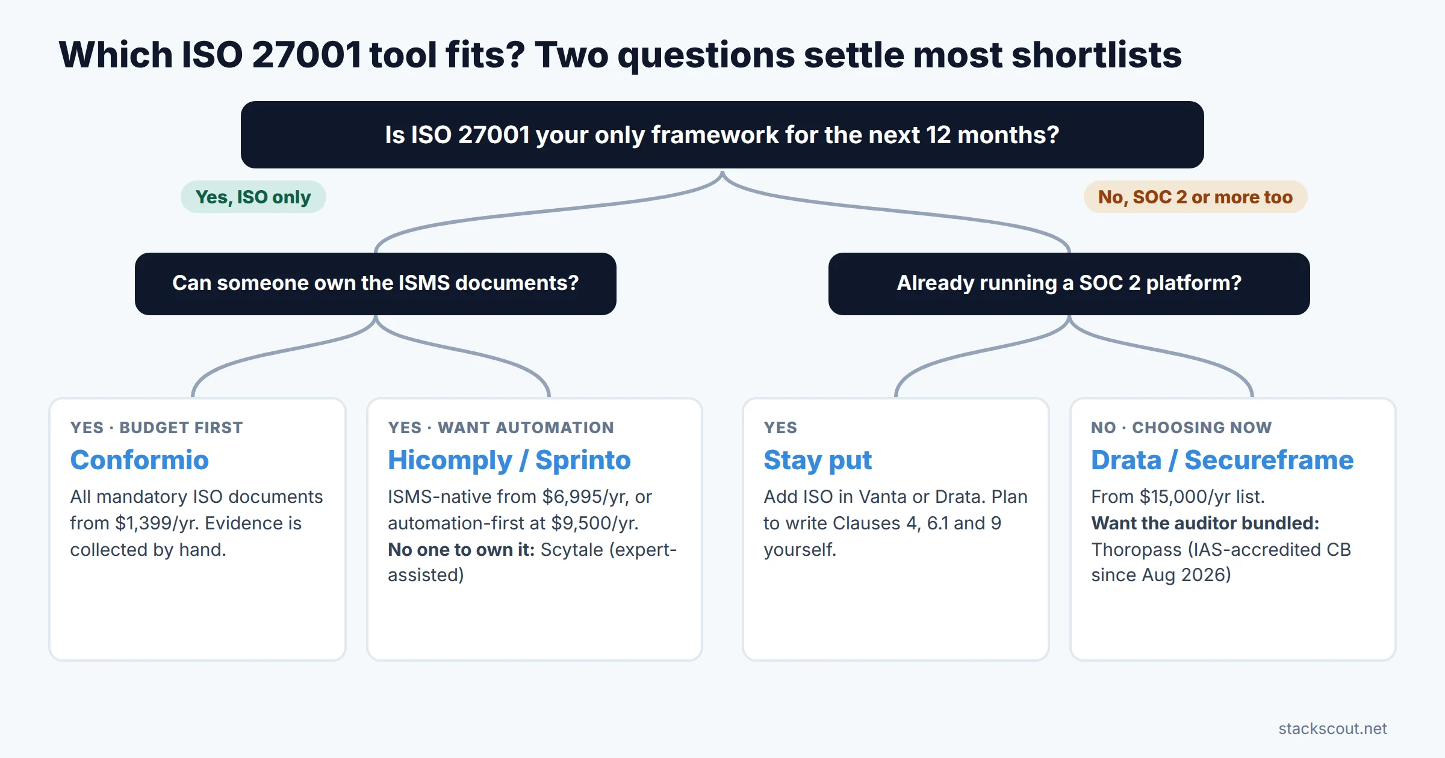The image size is (1445, 758).
Task: Click the 'YES · WANT AUTOMATION' label
Action: pyautogui.click(x=501, y=428)
